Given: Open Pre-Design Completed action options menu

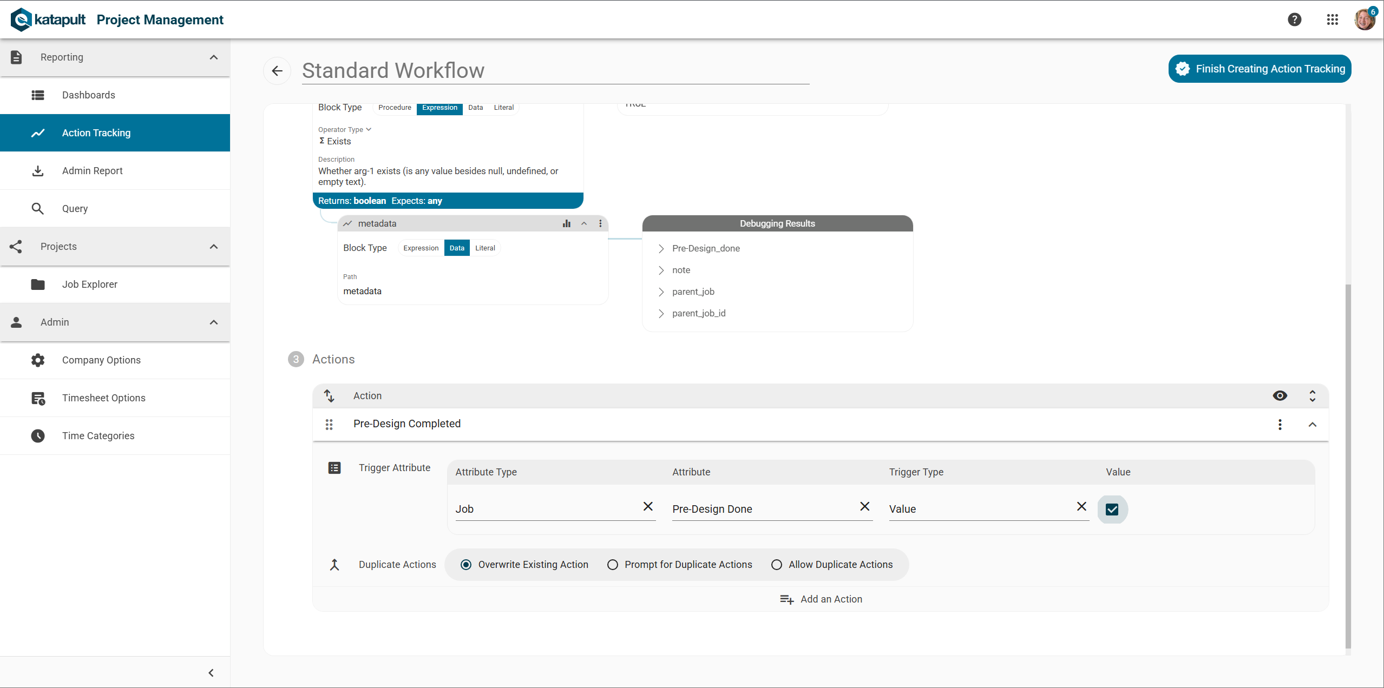Looking at the screenshot, I should click(1280, 425).
